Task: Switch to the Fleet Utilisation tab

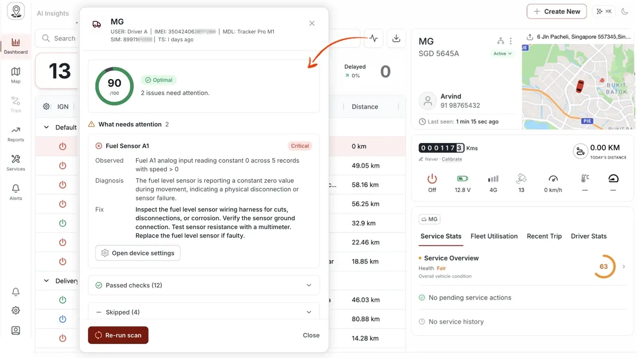Action: 494,237
